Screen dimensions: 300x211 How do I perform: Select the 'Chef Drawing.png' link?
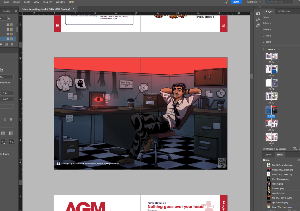click(281, 179)
